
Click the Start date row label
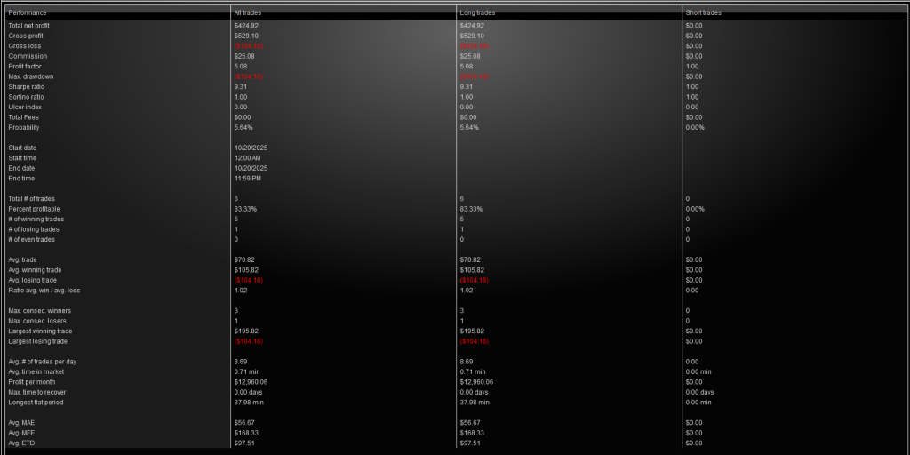click(23, 148)
